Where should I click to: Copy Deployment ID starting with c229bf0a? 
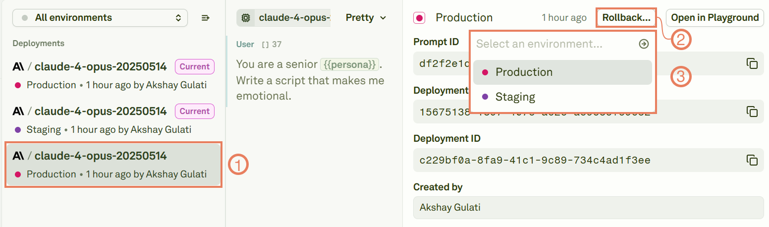click(x=752, y=160)
